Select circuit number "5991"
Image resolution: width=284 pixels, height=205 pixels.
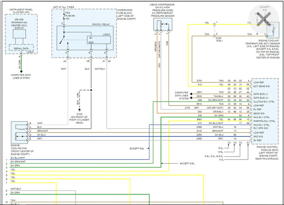(199, 120)
